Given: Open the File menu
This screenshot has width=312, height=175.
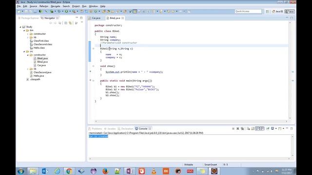Looking at the screenshot, I should tap(19, 6).
